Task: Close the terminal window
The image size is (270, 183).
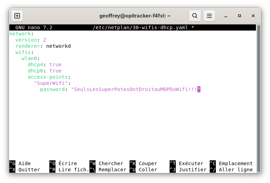Action: pyautogui.click(x=253, y=16)
